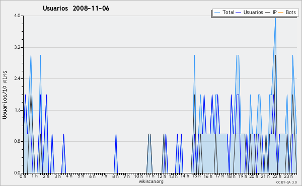
Task: Click the '3 h' x-axis label
Action: click(x=57, y=176)
